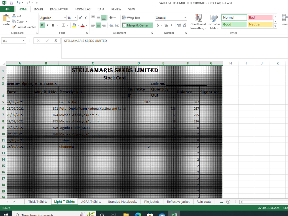Click the Redo arrow icon
This screenshot has width=288, height=216.
[28, 3]
